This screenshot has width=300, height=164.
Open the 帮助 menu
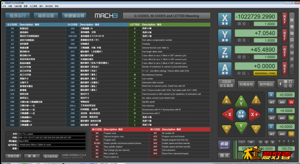click(x=57, y=6)
